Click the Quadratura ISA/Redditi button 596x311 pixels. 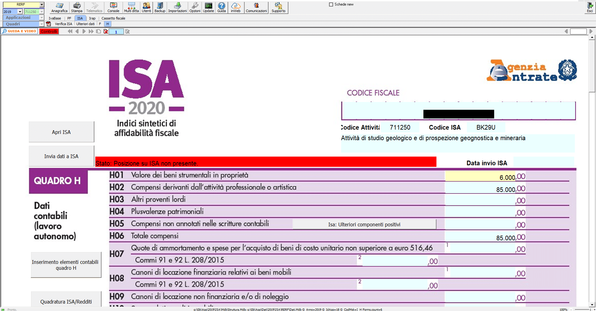tap(66, 299)
